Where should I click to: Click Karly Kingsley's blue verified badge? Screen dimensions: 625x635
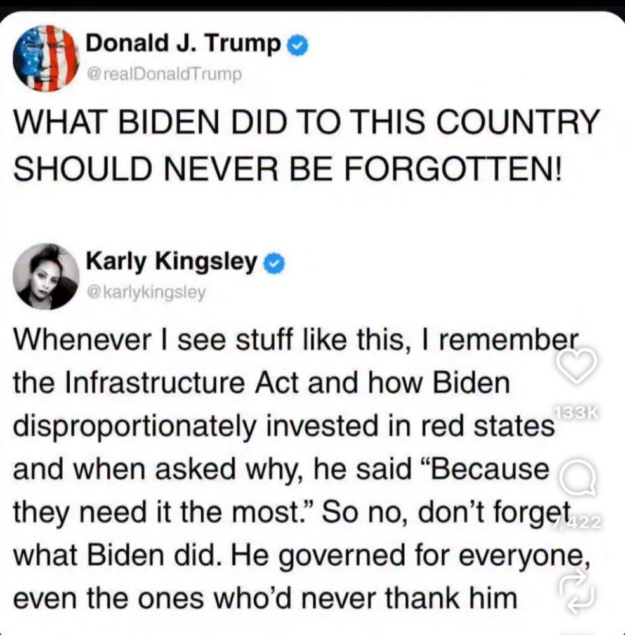275,264
